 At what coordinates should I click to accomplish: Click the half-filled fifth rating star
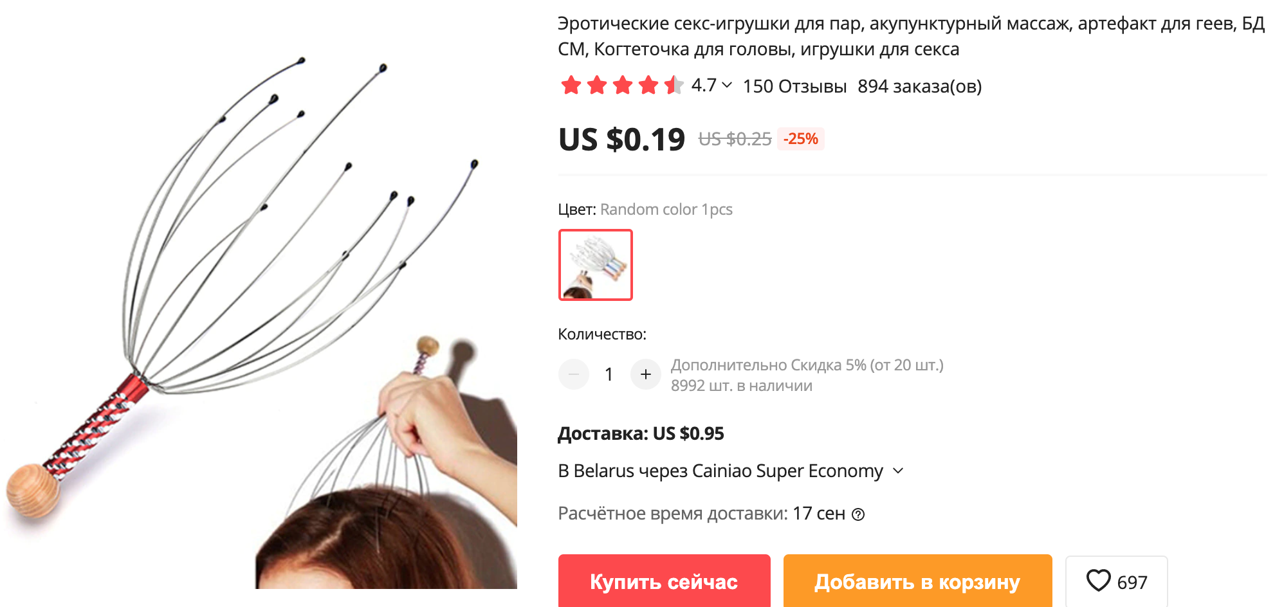pyautogui.click(x=674, y=85)
